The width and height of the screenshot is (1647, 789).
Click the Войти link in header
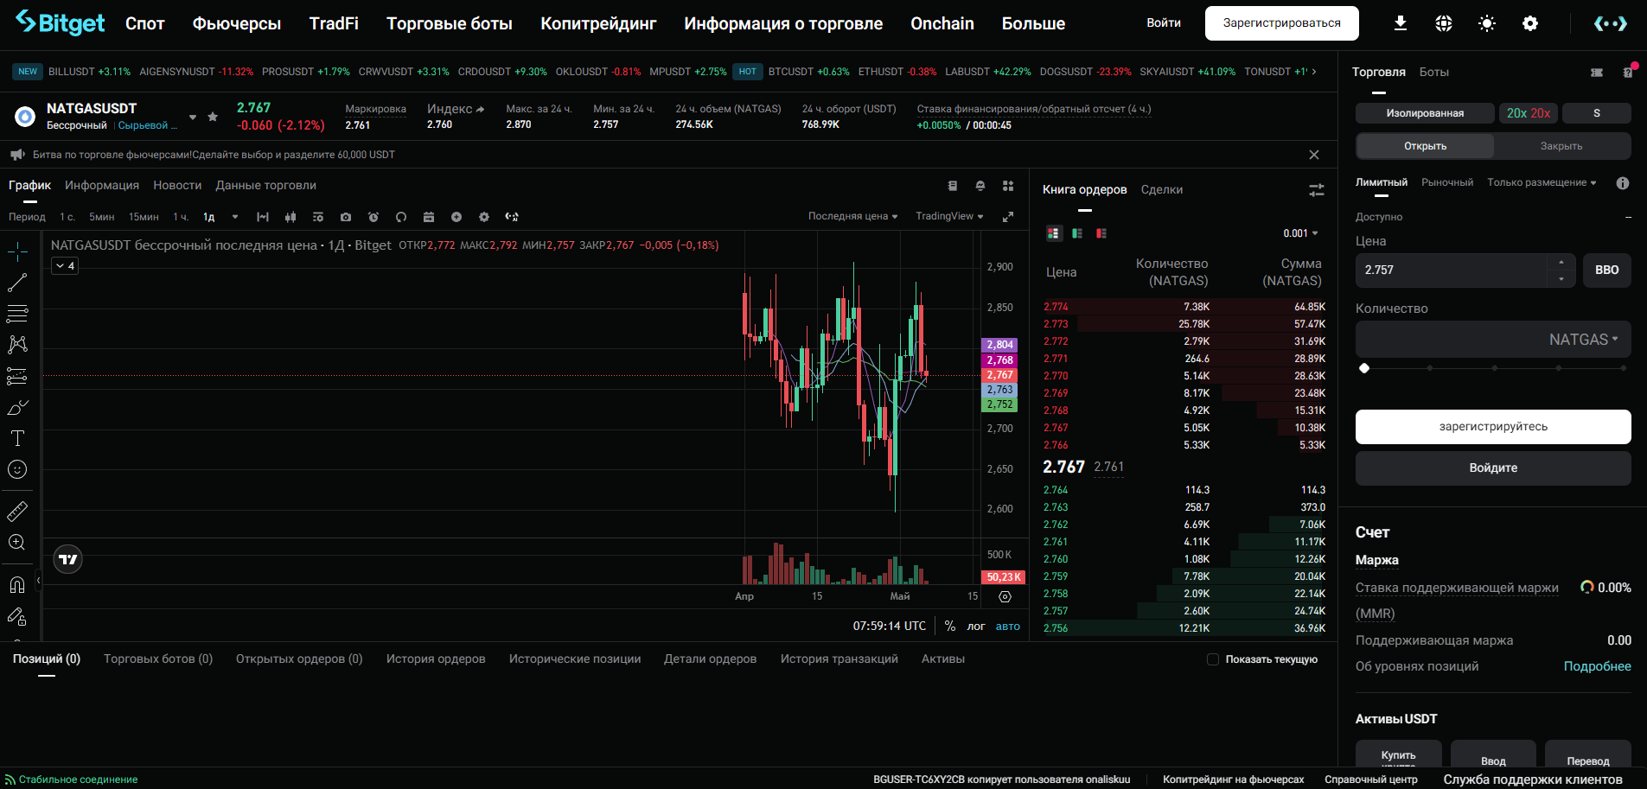coord(1164,23)
